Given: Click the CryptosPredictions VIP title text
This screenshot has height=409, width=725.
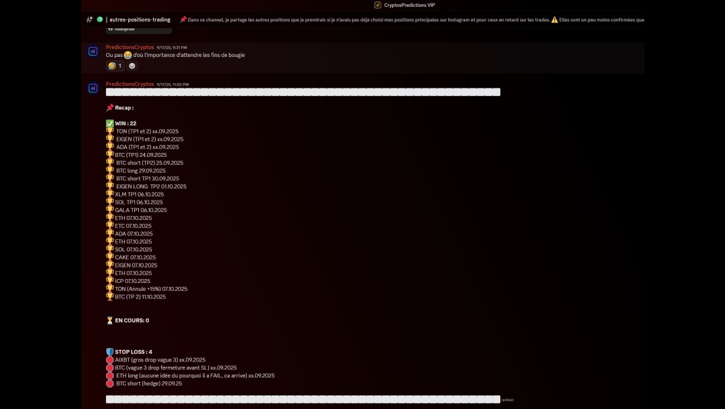Looking at the screenshot, I should click(x=409, y=5).
